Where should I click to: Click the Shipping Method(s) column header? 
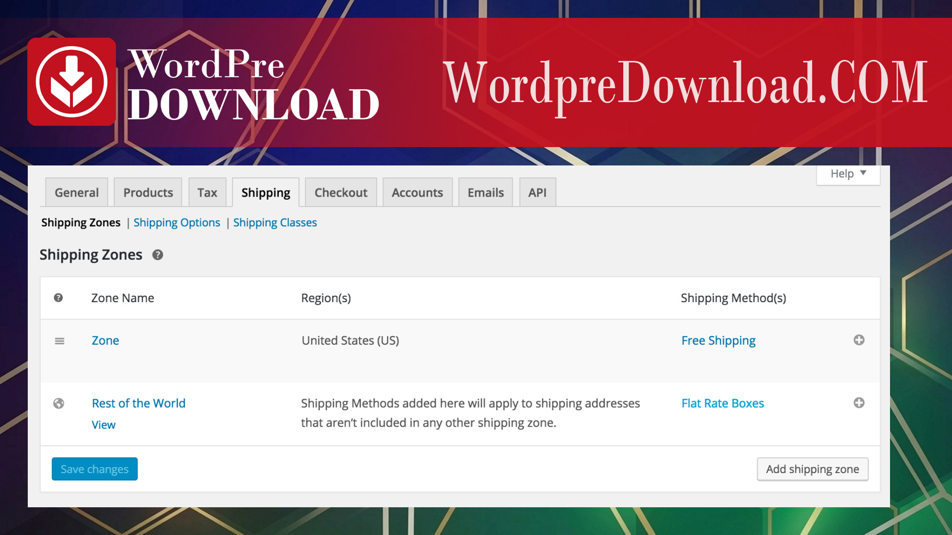coord(734,298)
